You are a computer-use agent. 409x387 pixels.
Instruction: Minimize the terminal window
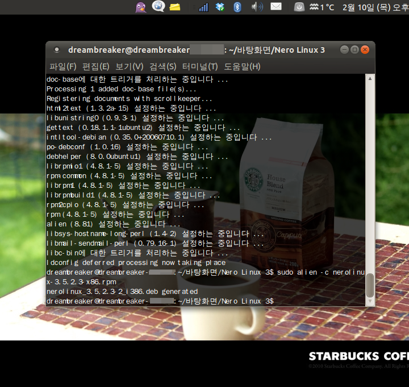click(344, 49)
